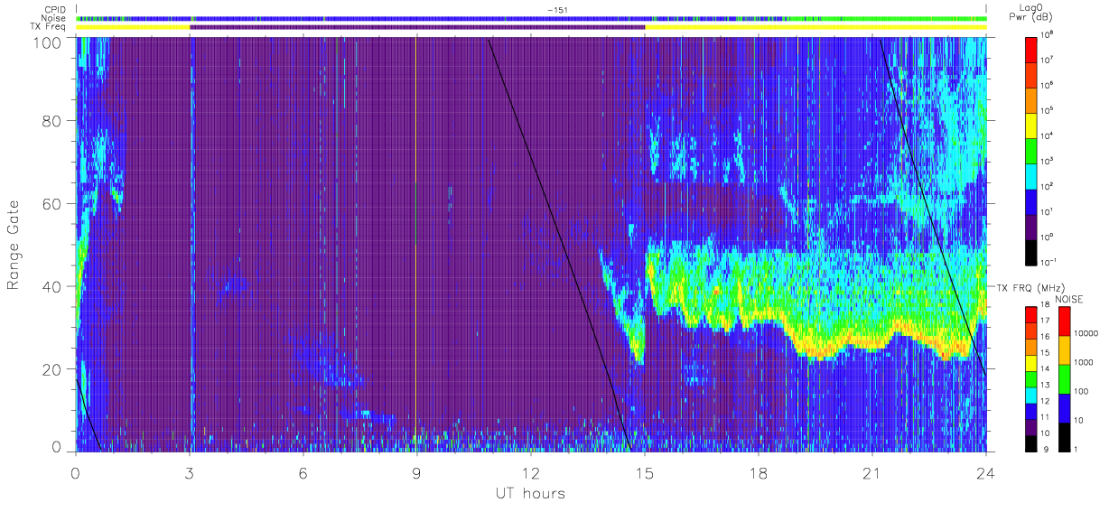Pick the purple 10 MHz segment of TX FRQ colorbar
This screenshot has height=512, width=1109.
pos(1031,427)
